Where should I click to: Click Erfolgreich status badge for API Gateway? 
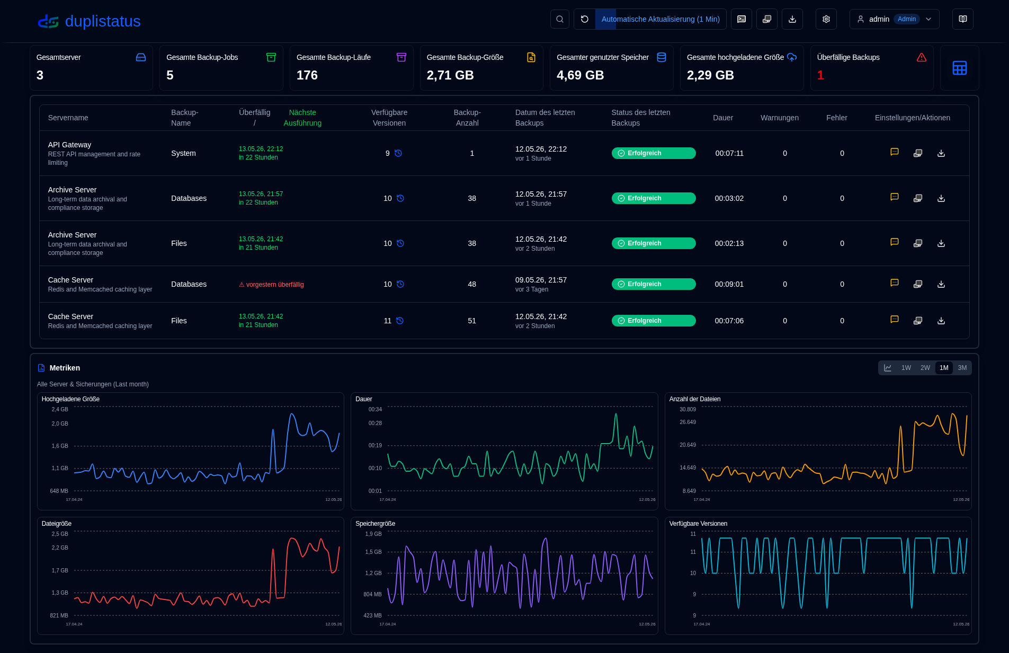[654, 153]
